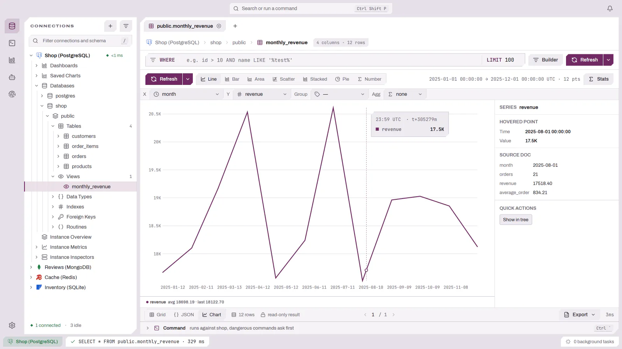This screenshot has width=622, height=349.
Task: Go to previous result page arrow
Action: pos(365,315)
